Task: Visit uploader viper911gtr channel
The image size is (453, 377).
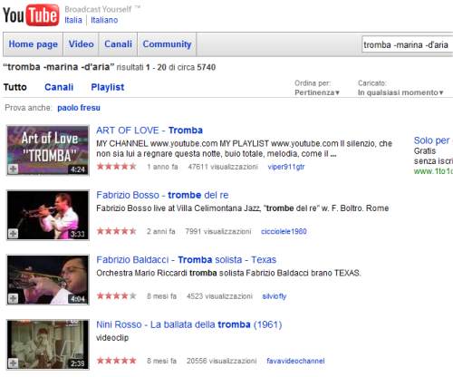Action: coord(286,167)
